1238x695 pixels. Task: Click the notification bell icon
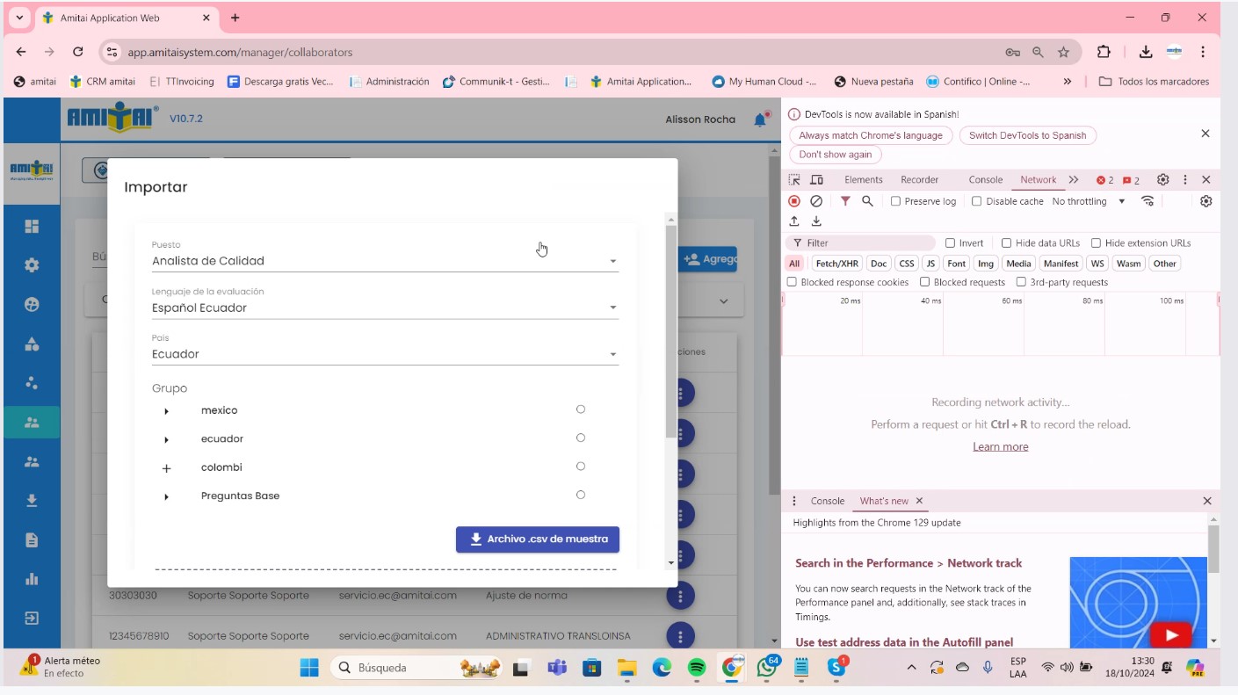(x=760, y=119)
